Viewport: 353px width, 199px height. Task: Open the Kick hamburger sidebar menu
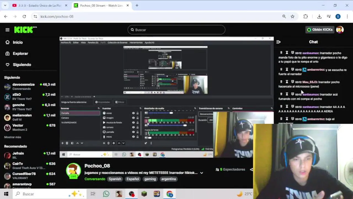click(x=7, y=30)
